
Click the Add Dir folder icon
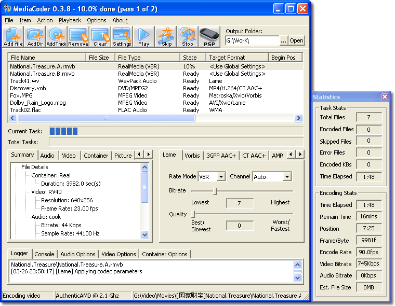tap(35, 37)
